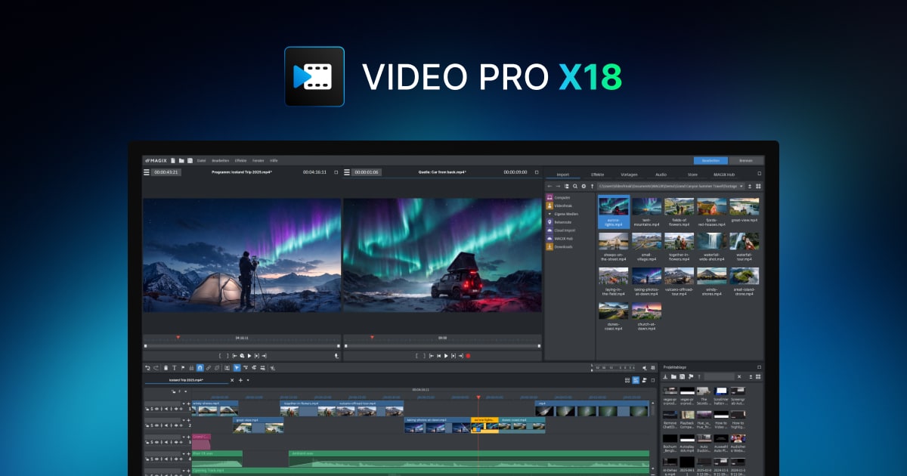Open the Datei menu
Viewport: 907px width, 476px height.
coord(201,160)
